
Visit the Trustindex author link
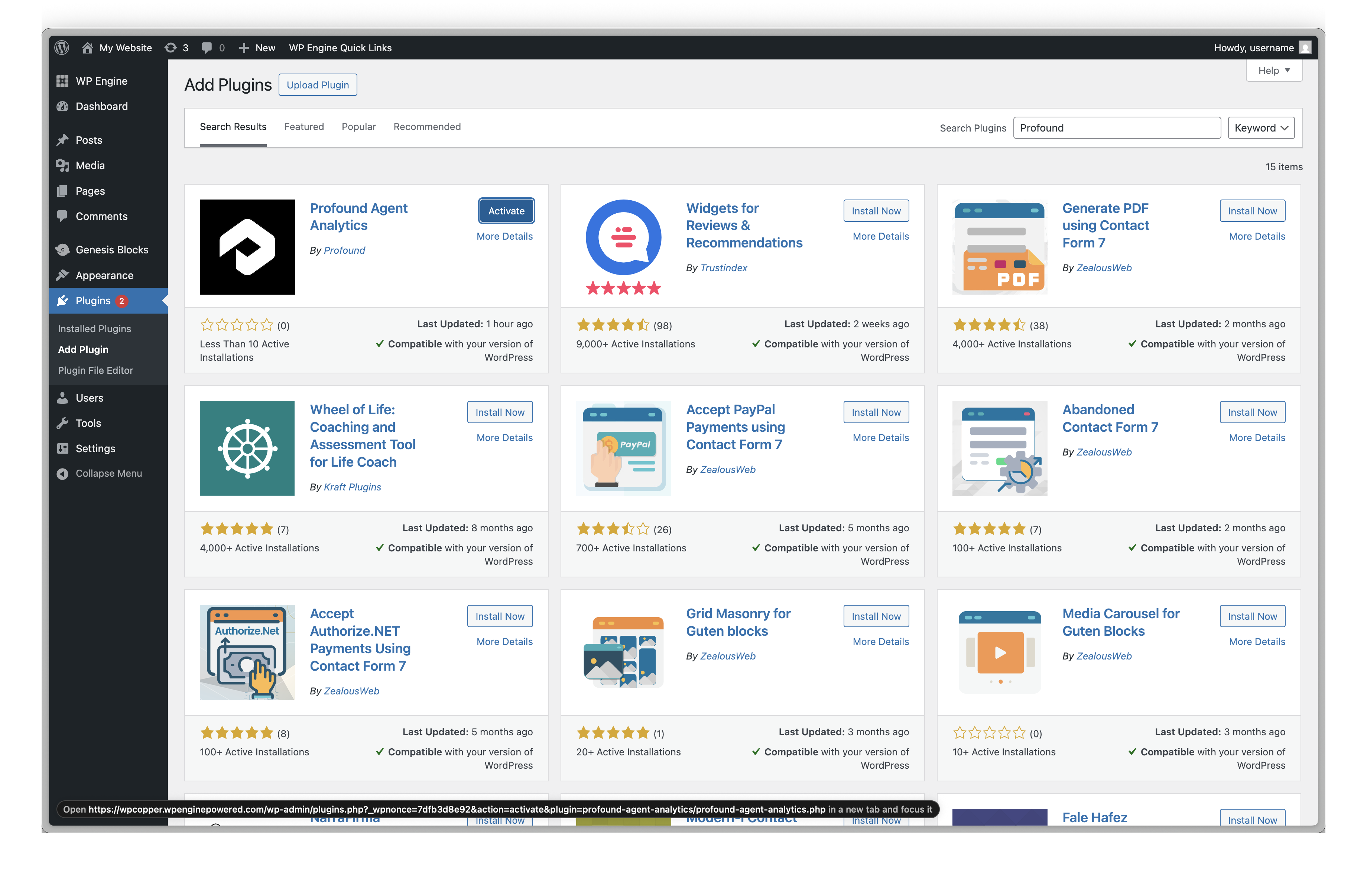pos(723,268)
